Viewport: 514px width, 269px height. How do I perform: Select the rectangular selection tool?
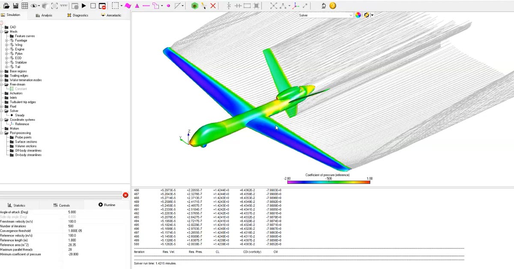pos(115,5)
